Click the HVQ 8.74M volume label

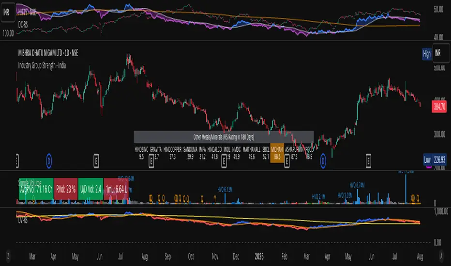click(x=357, y=185)
